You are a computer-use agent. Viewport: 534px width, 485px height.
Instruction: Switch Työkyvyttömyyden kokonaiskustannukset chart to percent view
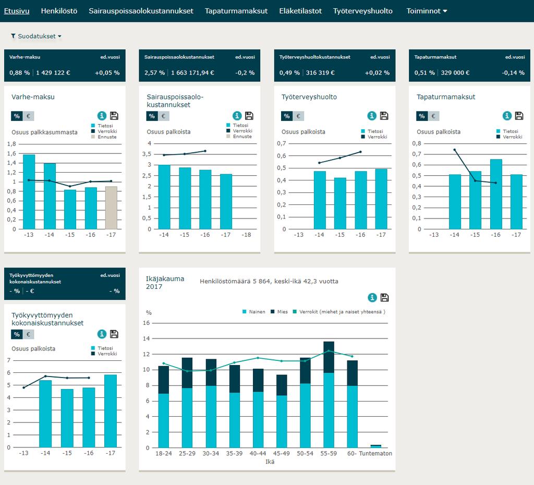pyautogui.click(x=17, y=334)
